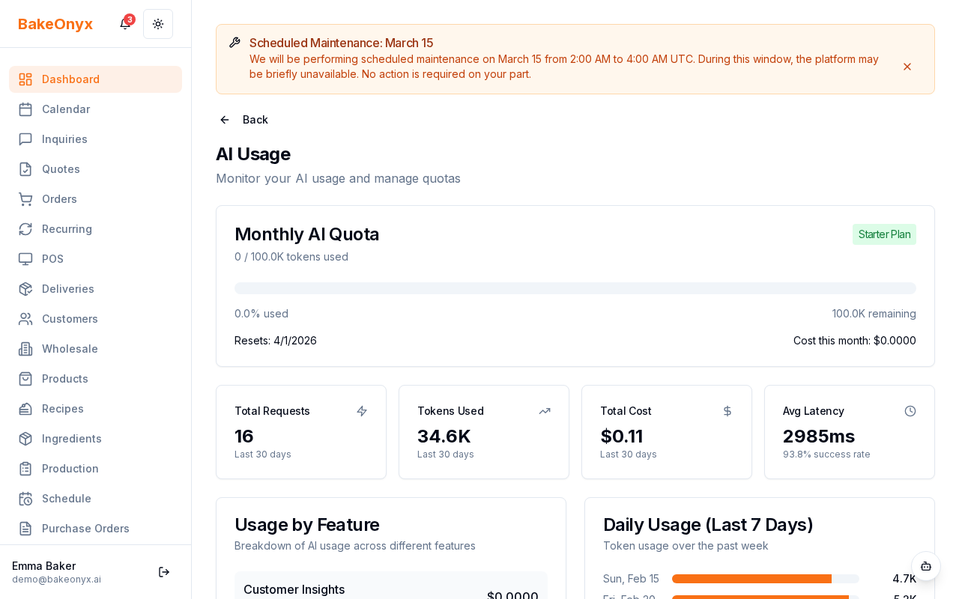Toggle between light and dark theme
Image resolution: width=959 pixels, height=599 pixels.
(158, 24)
